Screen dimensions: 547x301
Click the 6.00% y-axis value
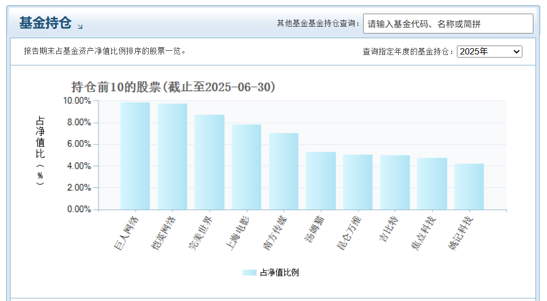[79, 144]
